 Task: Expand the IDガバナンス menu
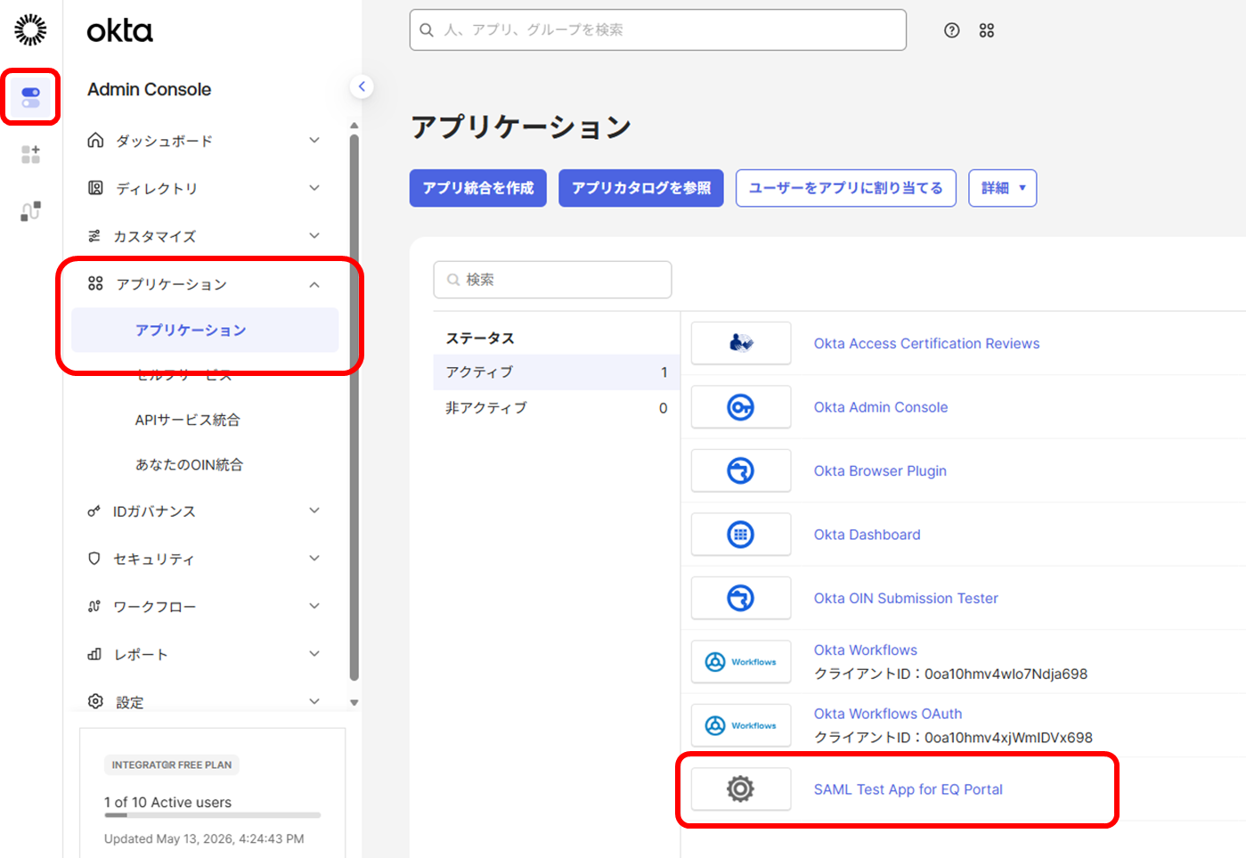pyautogui.click(x=204, y=511)
